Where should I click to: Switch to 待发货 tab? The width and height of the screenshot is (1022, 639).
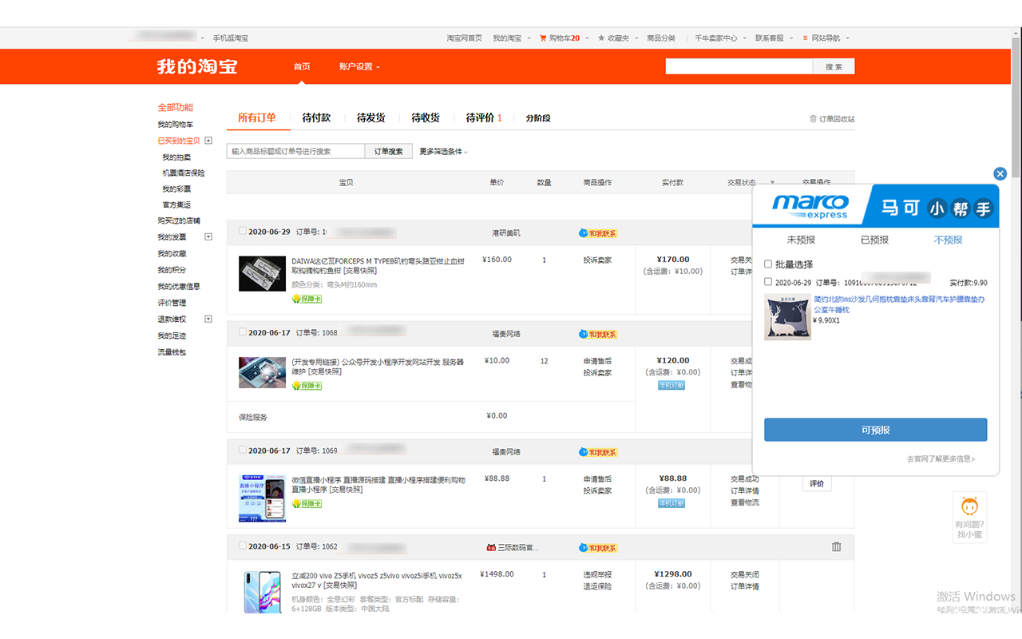[370, 117]
